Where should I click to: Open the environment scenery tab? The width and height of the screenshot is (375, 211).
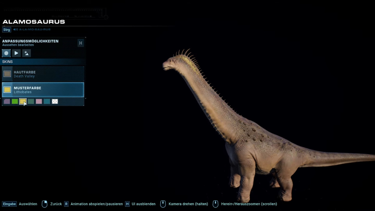click(26, 53)
